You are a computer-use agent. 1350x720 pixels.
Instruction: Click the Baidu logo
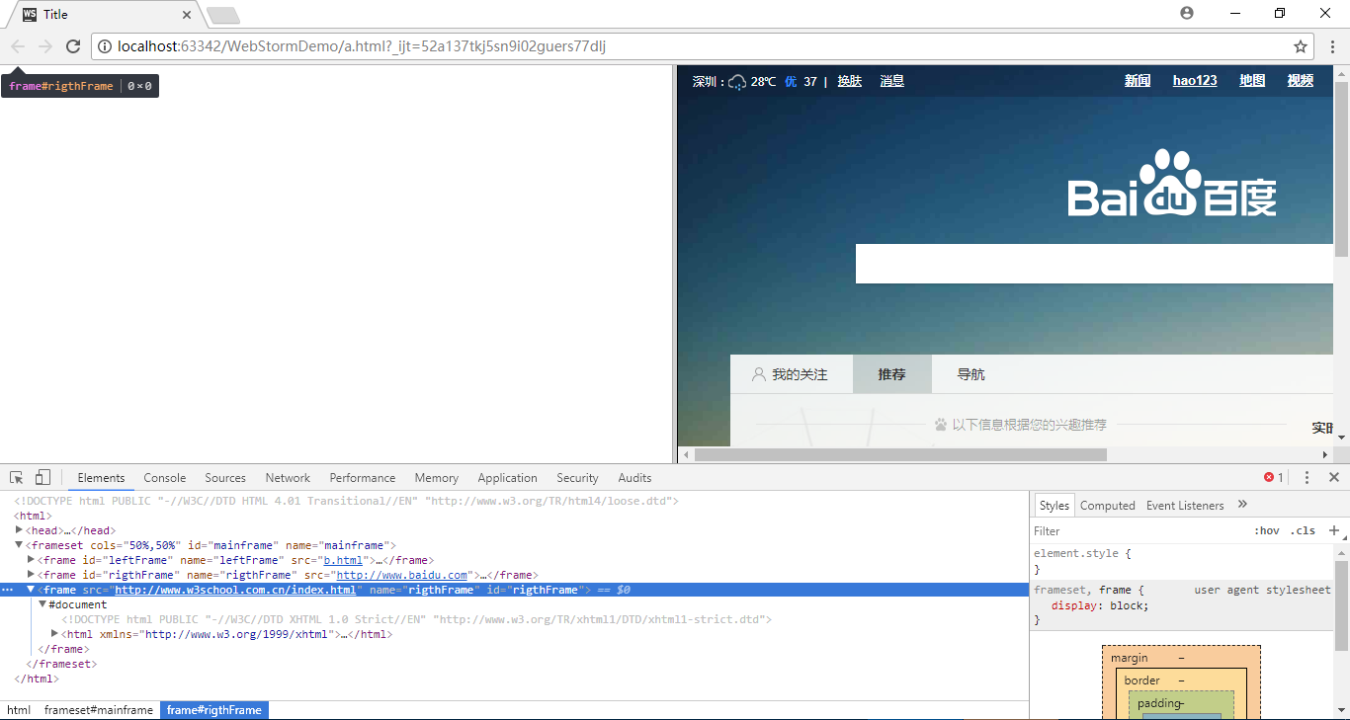[1172, 183]
